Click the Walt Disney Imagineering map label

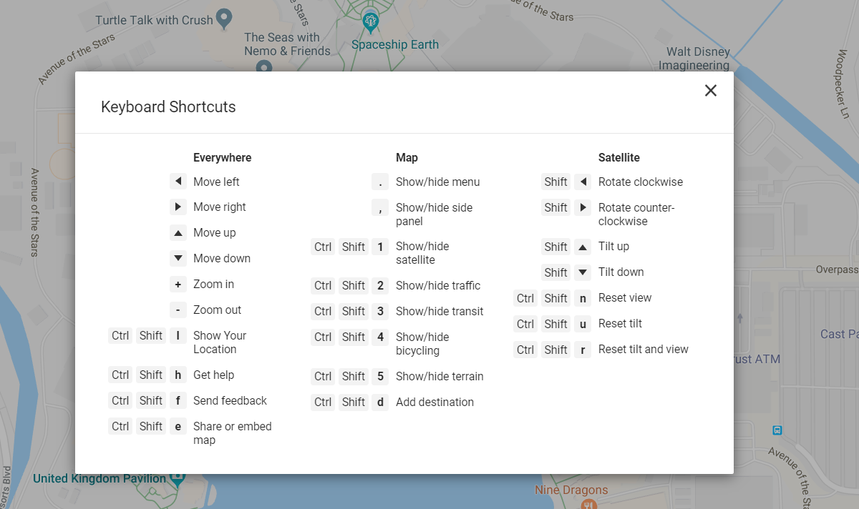coord(694,59)
